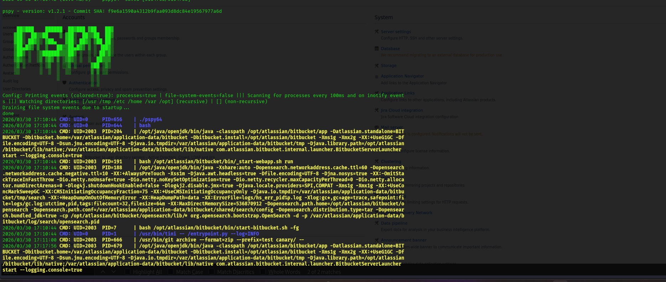Click the System section heading

(x=384, y=17)
